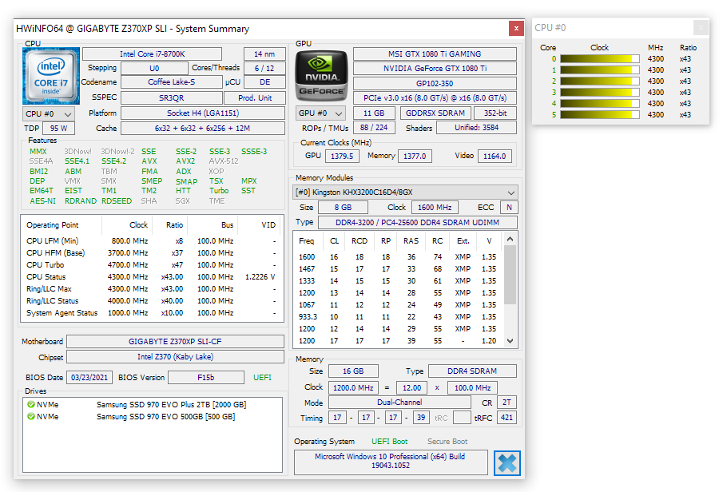Close the System Summary window
This screenshot has height=492, width=723.
coord(516,28)
